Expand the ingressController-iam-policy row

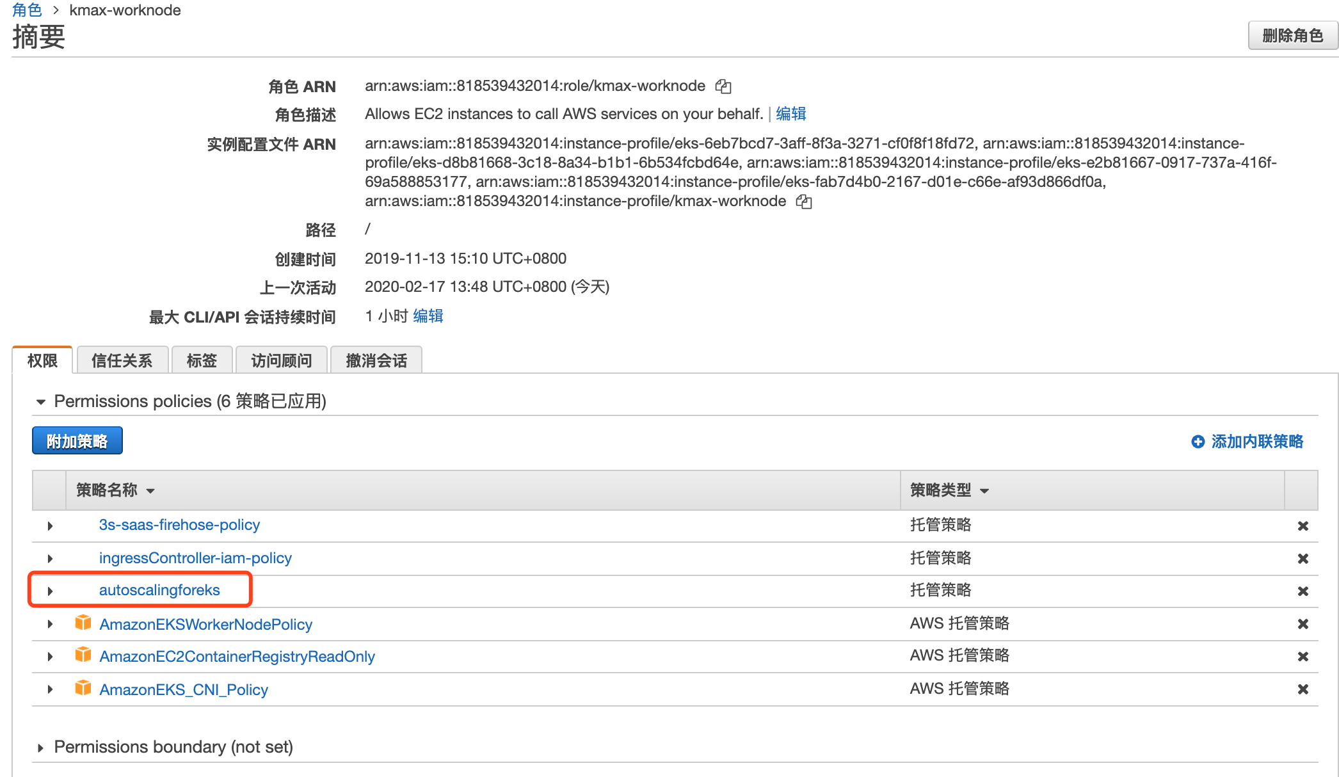click(x=50, y=559)
